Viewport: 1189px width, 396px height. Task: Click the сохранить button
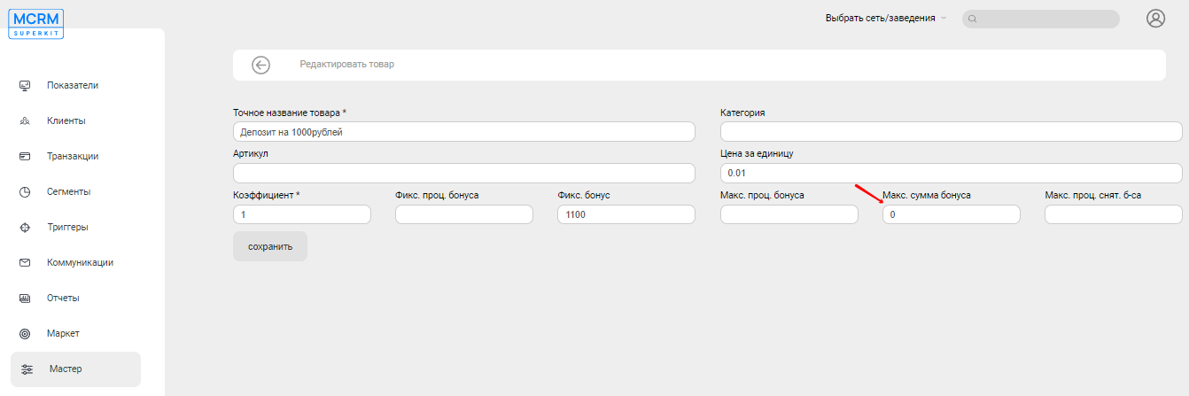coord(270,246)
